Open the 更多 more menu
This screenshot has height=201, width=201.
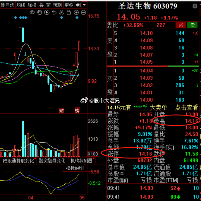pos(69,5)
